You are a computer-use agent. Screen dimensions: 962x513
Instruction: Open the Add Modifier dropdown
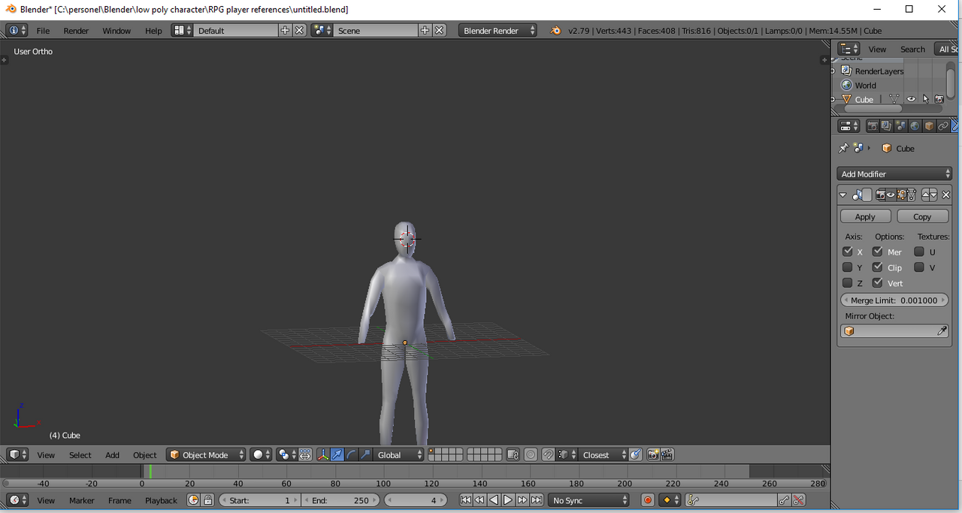894,174
